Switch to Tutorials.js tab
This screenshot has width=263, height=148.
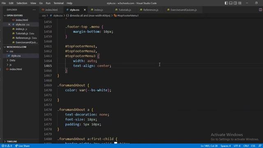[125, 10]
